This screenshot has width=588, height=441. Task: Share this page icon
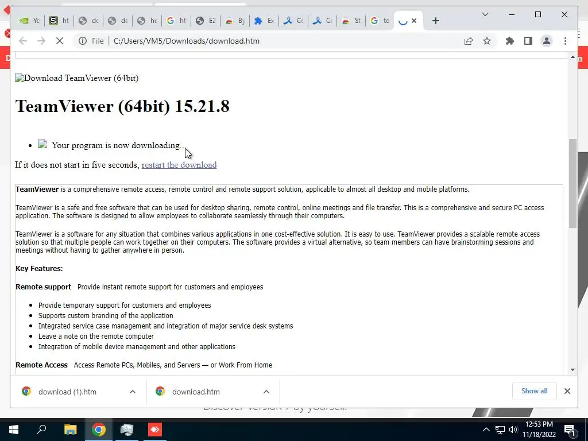pos(469,41)
